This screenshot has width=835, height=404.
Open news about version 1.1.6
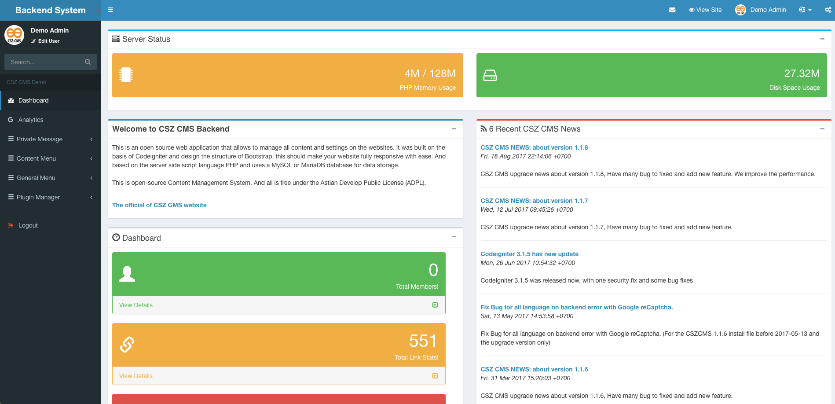[x=534, y=369]
